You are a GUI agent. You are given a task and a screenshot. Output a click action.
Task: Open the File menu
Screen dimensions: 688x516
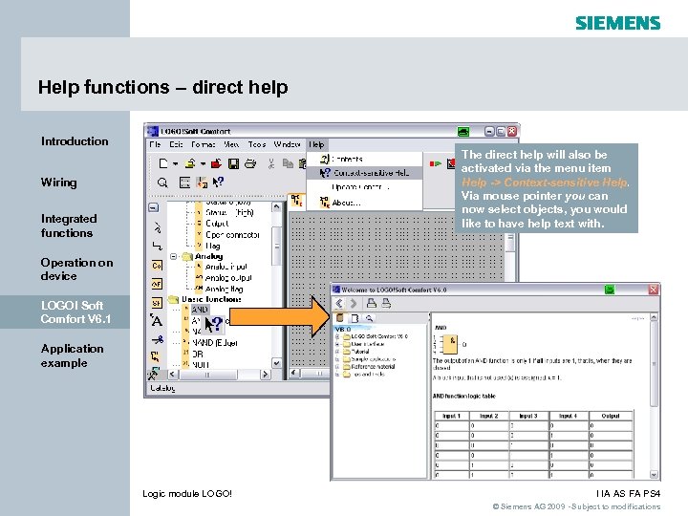click(x=155, y=144)
